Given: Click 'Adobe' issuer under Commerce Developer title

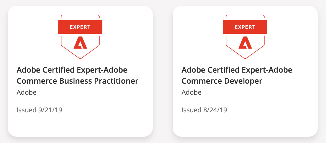Looking at the screenshot, I should tap(191, 92).
